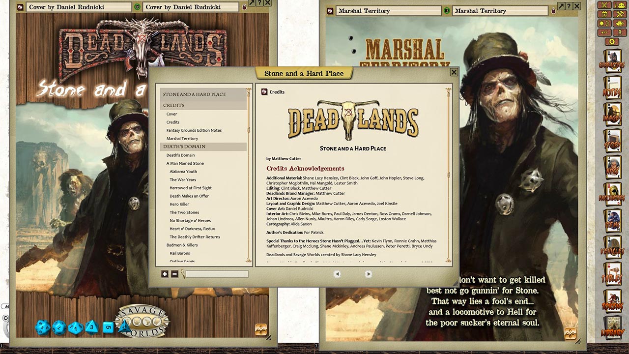Click the image toolbar icon in Cover window
Screen dimensions: 629x354
click(x=261, y=329)
